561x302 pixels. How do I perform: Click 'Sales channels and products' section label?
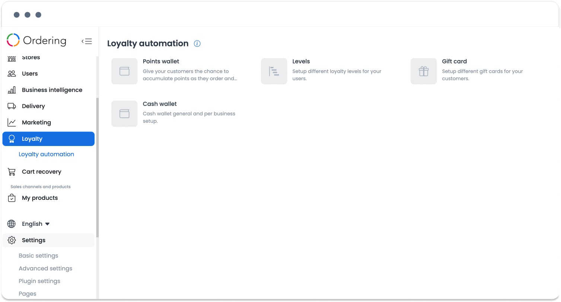pyautogui.click(x=41, y=187)
